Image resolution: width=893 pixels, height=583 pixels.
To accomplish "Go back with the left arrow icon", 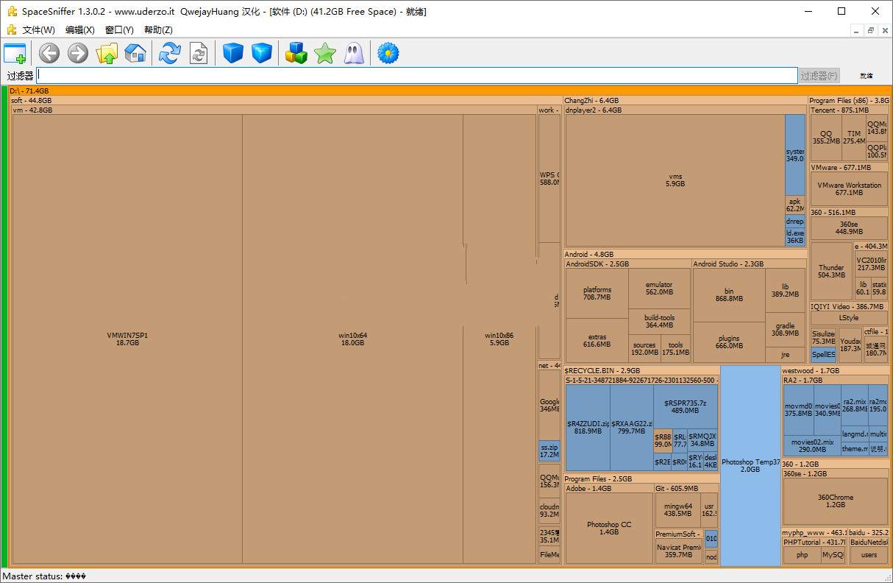I will [49, 53].
